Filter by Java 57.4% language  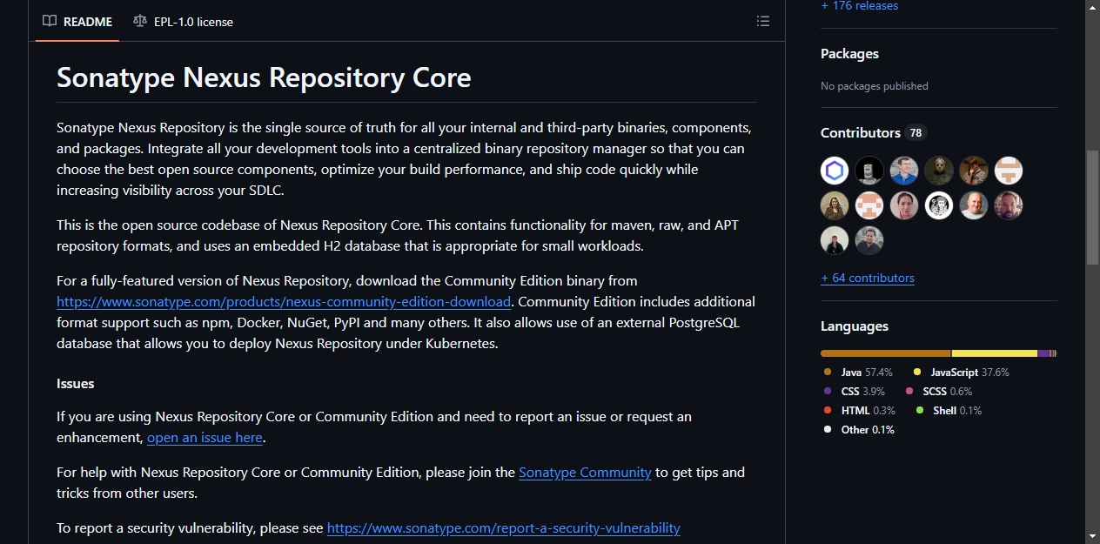[857, 373]
